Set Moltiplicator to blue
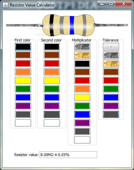 point(82,115)
